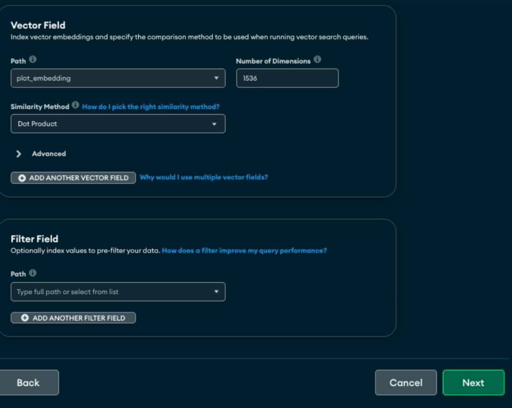Open the filter query performance link
The image size is (512, 408).
pos(244,250)
